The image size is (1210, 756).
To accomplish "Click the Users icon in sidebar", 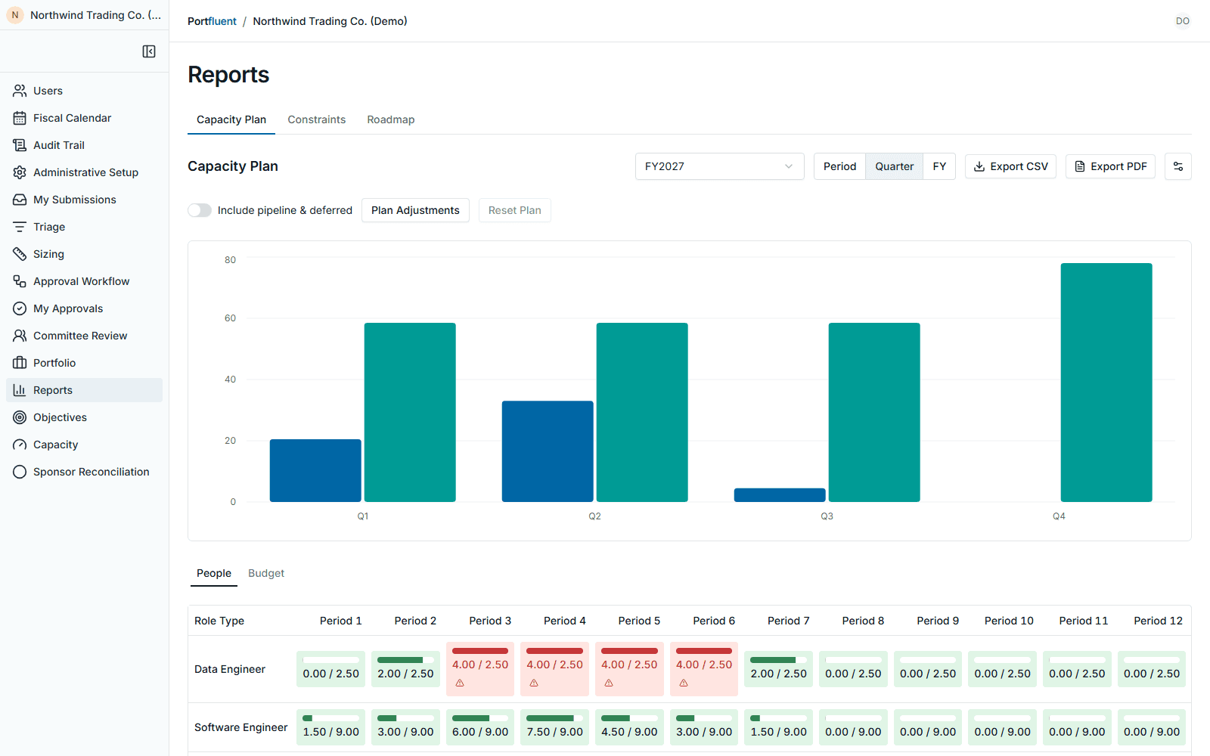I will click(x=20, y=91).
